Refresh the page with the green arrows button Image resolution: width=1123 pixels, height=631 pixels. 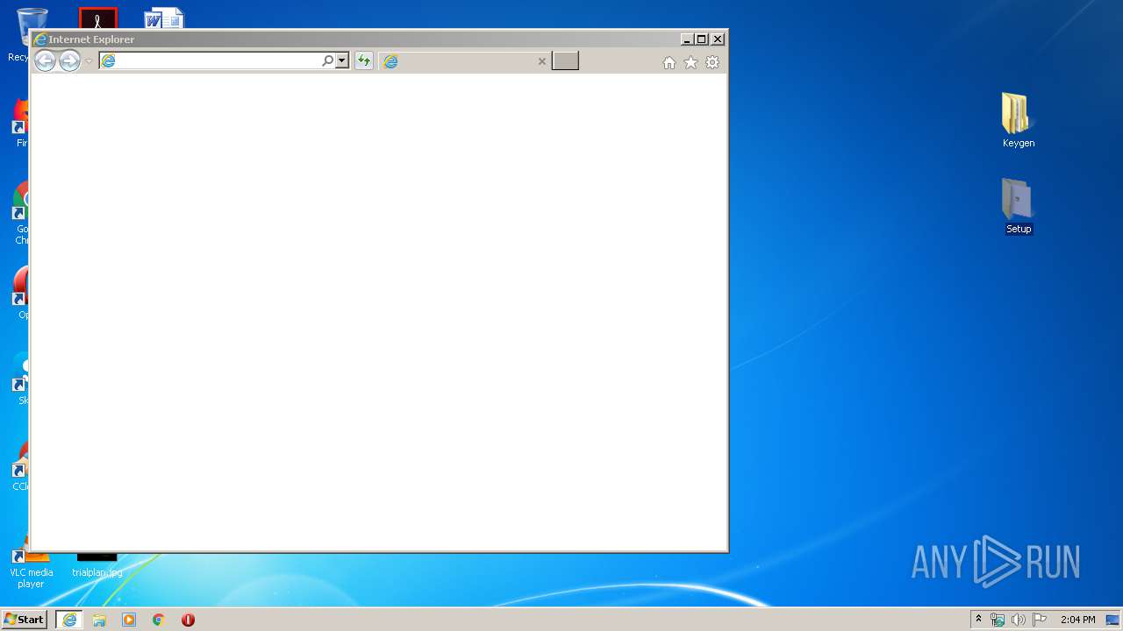(x=363, y=60)
